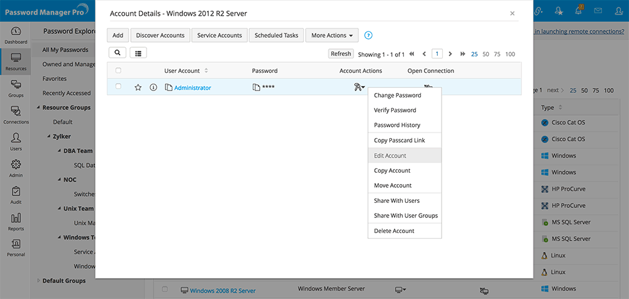Open resource actions dropdown for Windows 2008 R2 Server
Screen dimensions: 629x299
pos(400,289)
